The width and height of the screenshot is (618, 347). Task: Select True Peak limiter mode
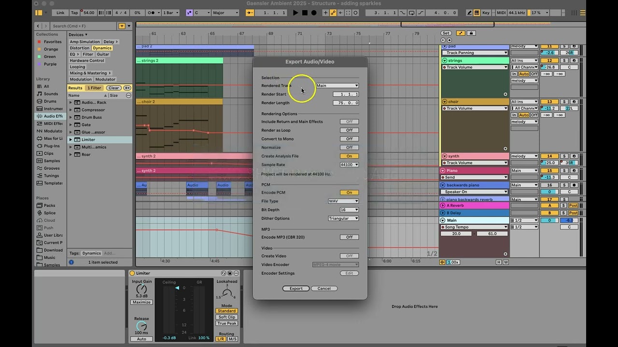point(226,323)
